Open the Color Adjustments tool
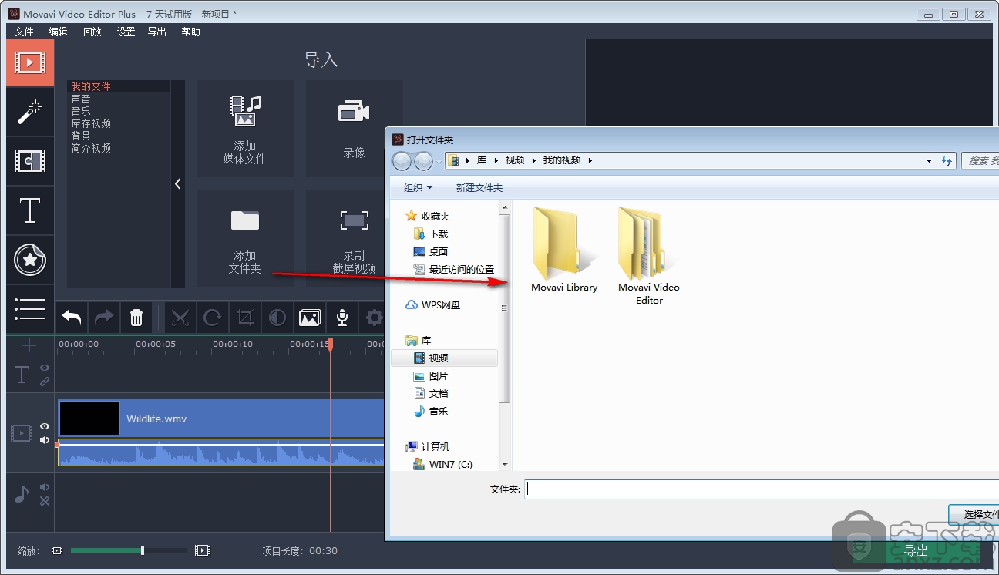Image resolution: width=999 pixels, height=575 pixels. [277, 318]
